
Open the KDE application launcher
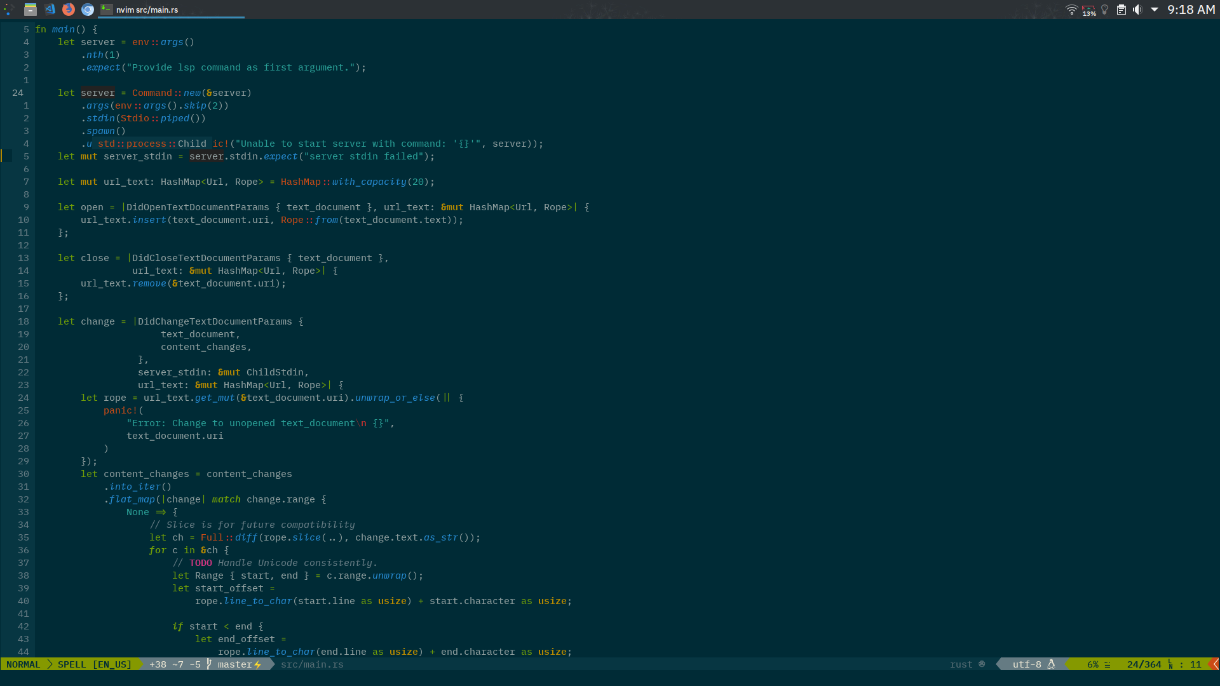[x=9, y=9]
